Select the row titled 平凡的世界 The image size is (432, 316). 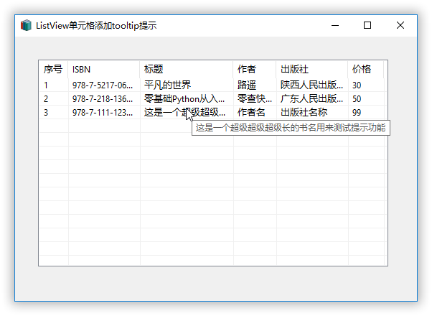pyautogui.click(x=167, y=85)
